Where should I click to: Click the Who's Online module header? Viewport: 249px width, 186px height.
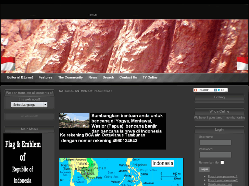[x=219, y=112]
